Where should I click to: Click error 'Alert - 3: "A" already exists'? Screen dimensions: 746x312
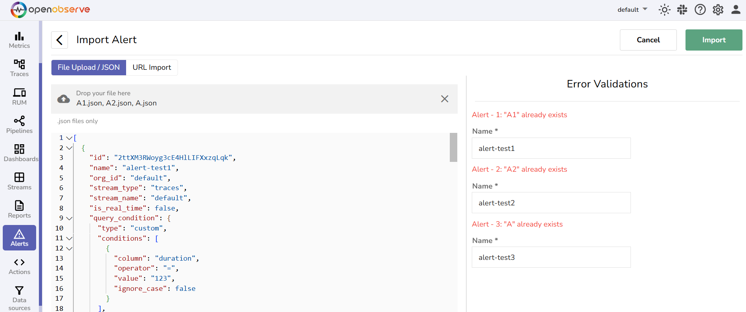517,224
